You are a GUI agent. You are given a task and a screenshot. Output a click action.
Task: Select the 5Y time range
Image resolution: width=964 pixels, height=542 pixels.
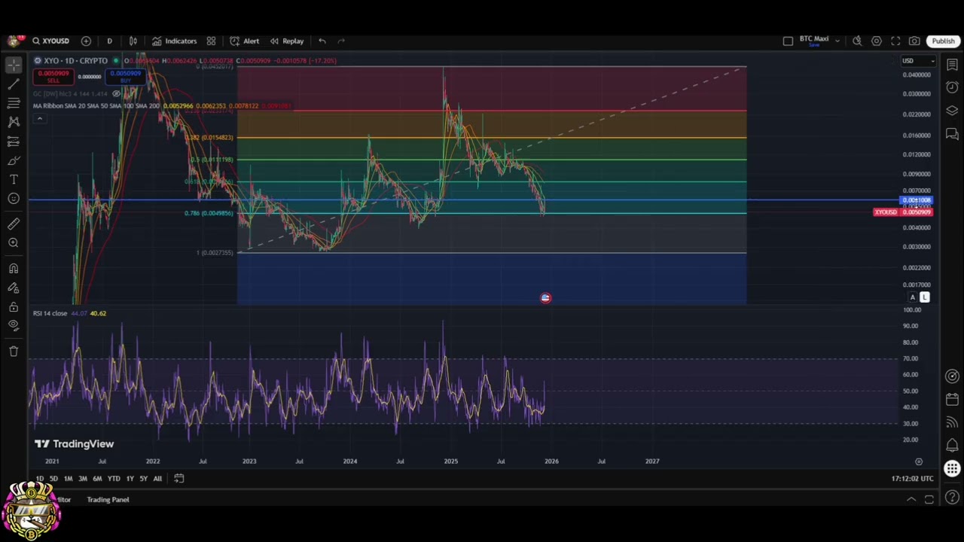(143, 479)
